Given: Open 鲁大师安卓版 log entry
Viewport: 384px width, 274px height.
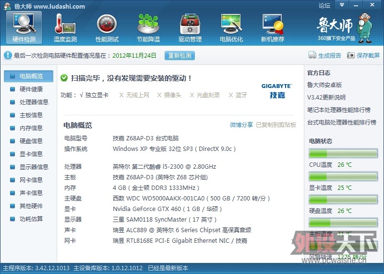Looking at the screenshot, I should pos(324,85).
